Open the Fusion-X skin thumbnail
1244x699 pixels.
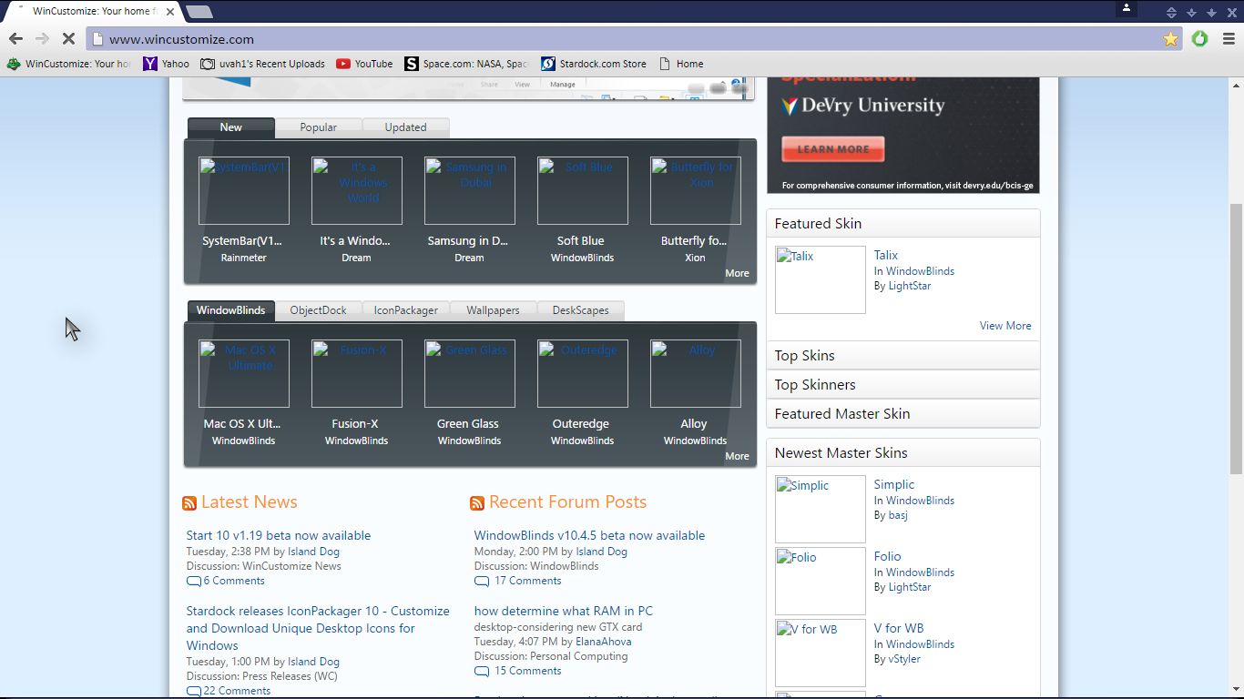pos(357,373)
